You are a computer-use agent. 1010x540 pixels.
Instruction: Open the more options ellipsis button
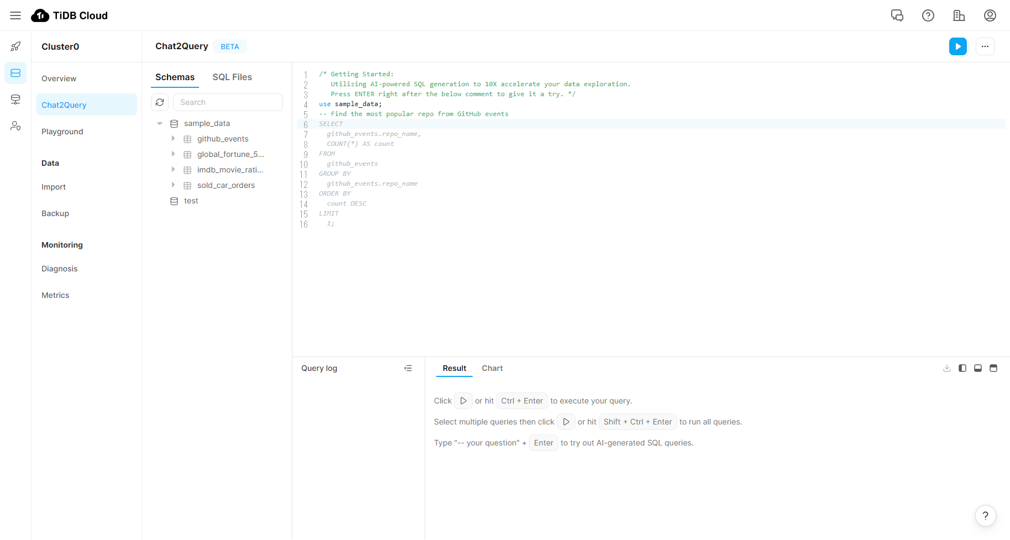pyautogui.click(x=985, y=46)
